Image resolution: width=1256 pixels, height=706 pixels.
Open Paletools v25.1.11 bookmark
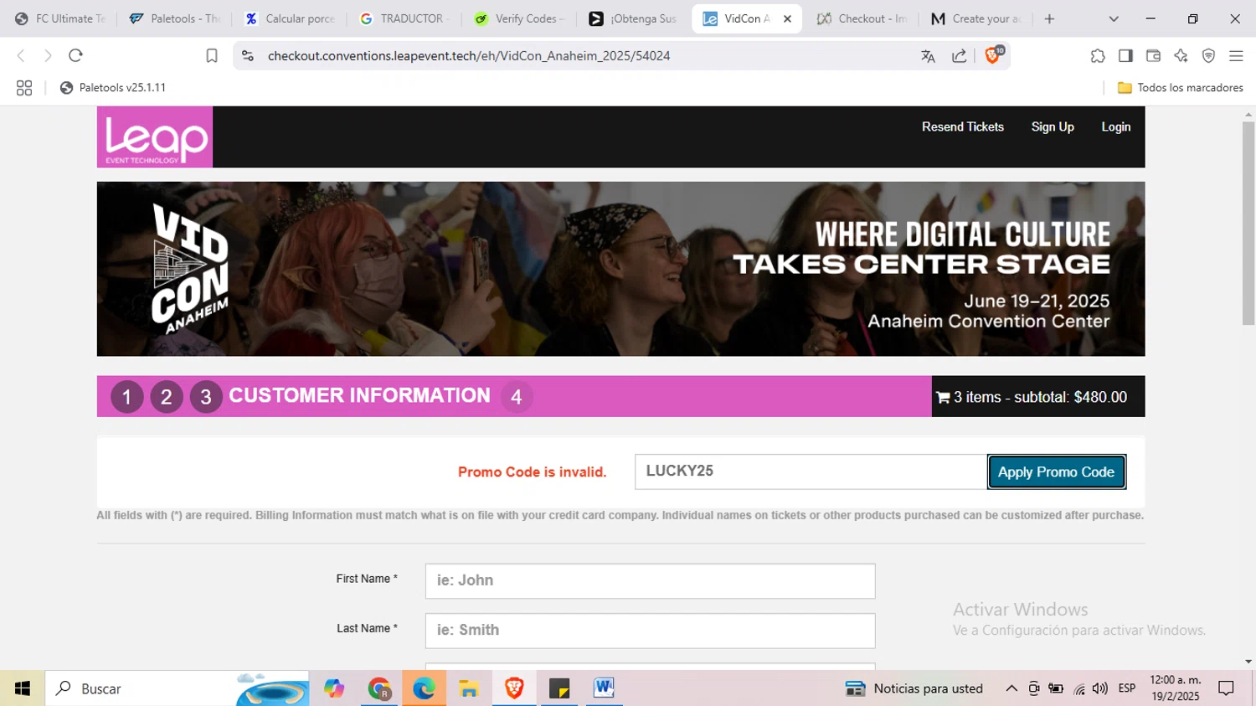[x=113, y=88]
